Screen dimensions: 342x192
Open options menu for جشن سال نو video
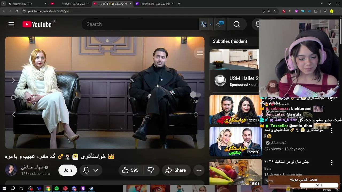(x=332, y=162)
